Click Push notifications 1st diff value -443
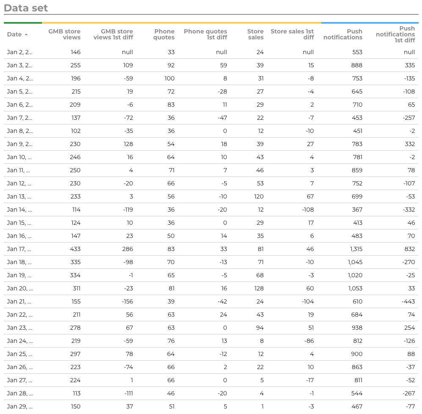This screenshot has height=414, width=422. coord(408,301)
